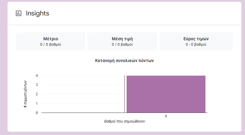Click the 0 / 0 βαθμοί text under Μέση τιμή
The height and width of the screenshot is (135, 245).
tap(122, 44)
